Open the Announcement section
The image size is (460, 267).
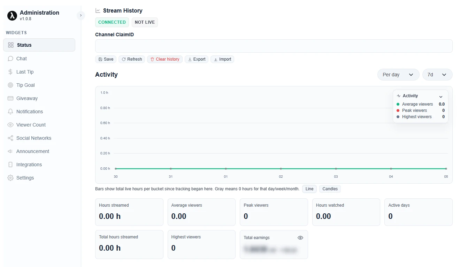coord(39,151)
